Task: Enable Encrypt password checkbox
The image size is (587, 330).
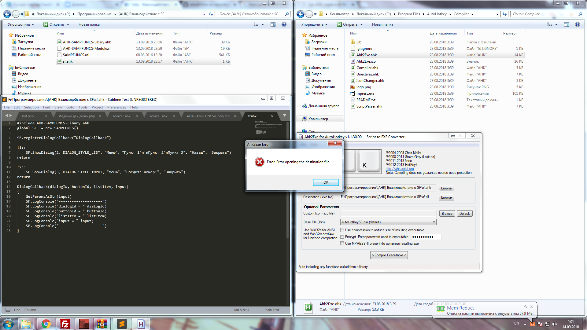Action: pos(342,237)
